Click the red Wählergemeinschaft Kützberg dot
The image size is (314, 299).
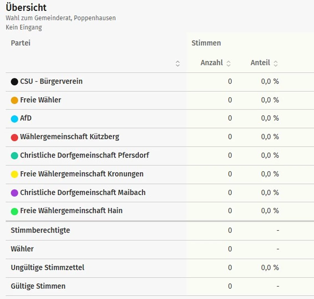pos(14,137)
